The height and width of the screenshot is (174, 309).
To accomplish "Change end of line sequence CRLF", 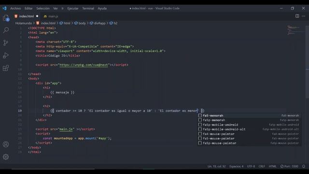I will click(262, 166).
